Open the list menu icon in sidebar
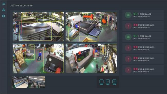 pyautogui.click(x=4, y=4)
